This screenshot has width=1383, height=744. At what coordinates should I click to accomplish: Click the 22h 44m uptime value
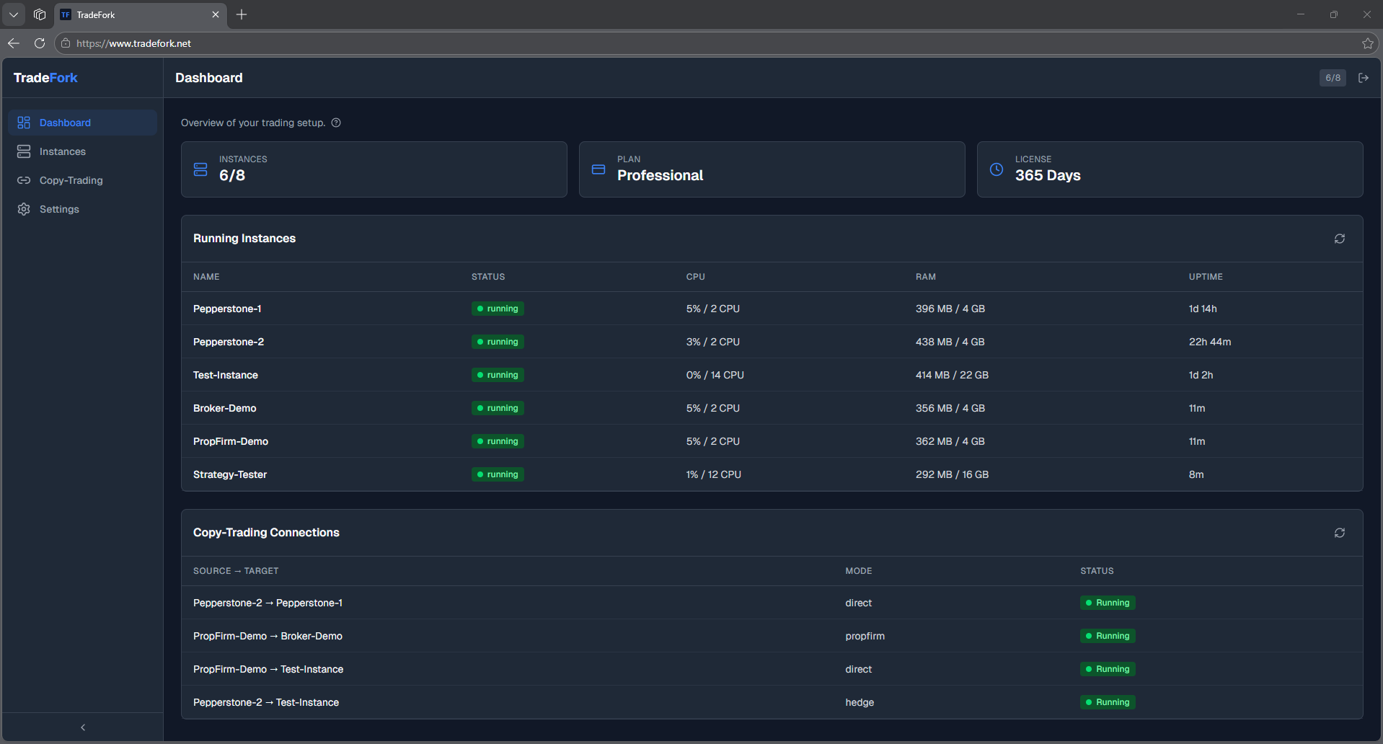click(x=1210, y=342)
